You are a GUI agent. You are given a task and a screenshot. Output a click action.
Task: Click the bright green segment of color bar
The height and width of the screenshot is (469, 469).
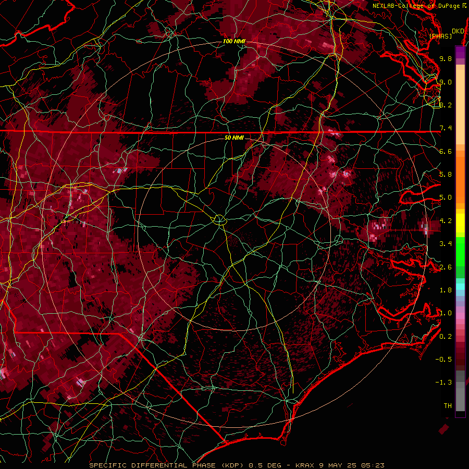[x=460, y=252]
